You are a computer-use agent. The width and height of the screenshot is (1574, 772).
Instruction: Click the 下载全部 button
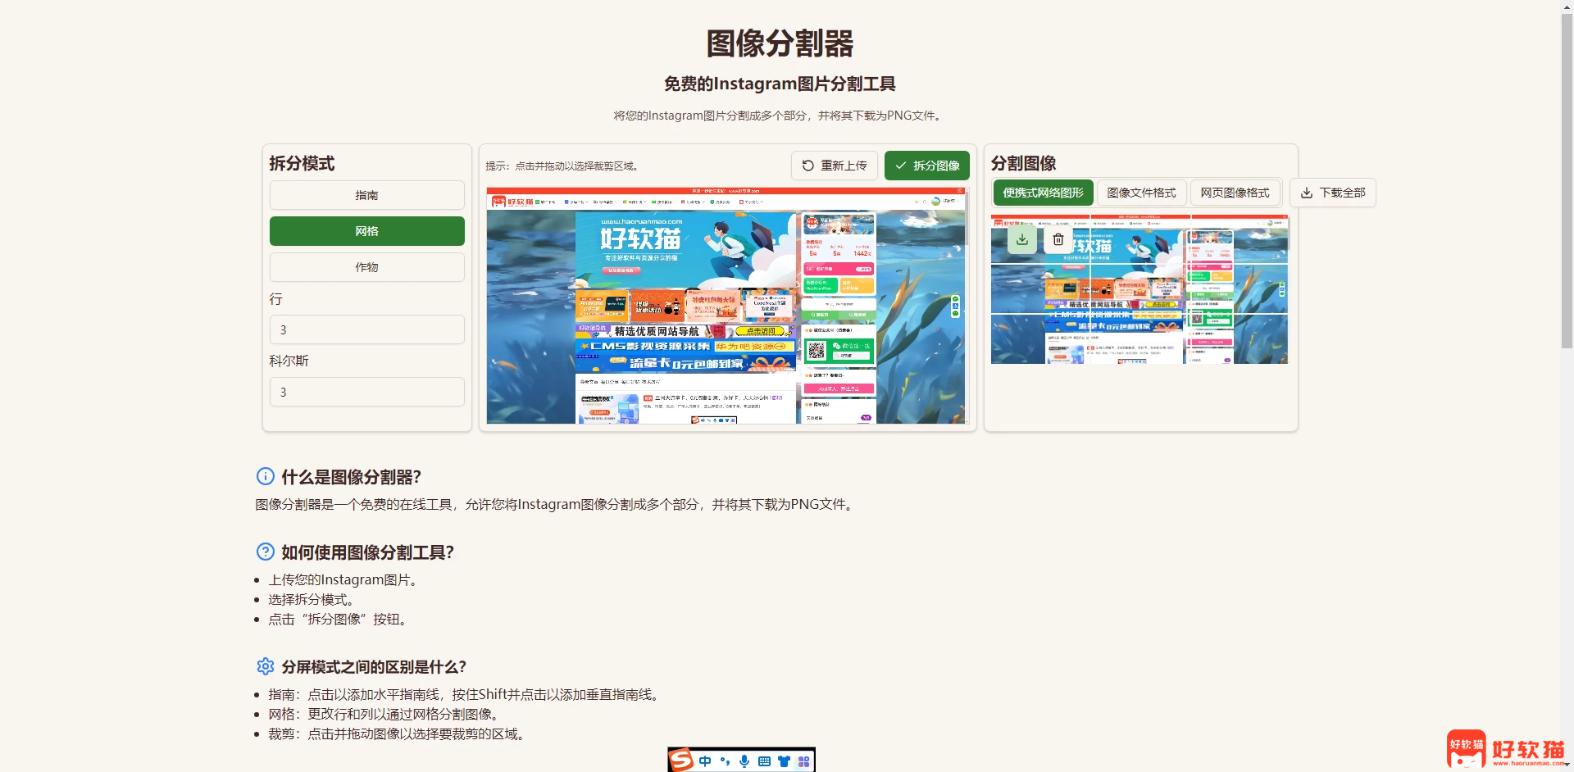tap(1333, 193)
